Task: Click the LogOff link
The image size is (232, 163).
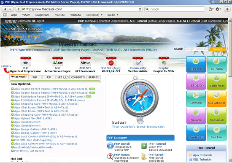Action: point(40,21)
